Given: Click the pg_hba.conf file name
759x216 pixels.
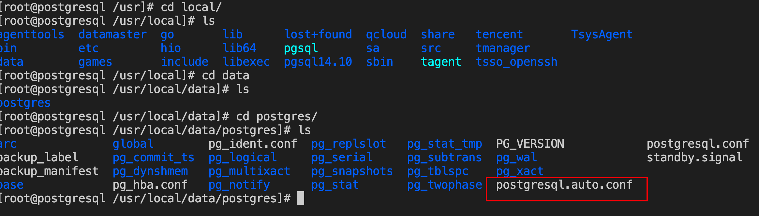Looking at the screenshot, I should click(x=150, y=185).
